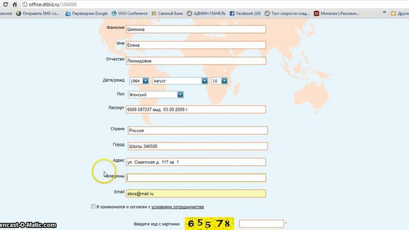Tick the agreement checkbox Я ознакомился

coord(93,206)
